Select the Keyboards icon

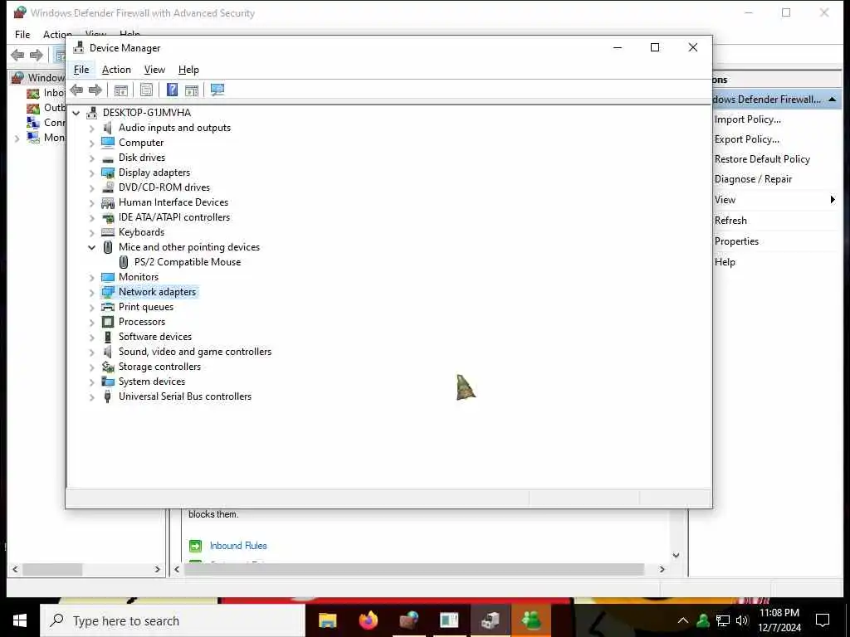pyautogui.click(x=108, y=232)
